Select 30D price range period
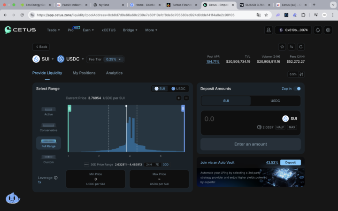338x211 pixels. (166, 165)
